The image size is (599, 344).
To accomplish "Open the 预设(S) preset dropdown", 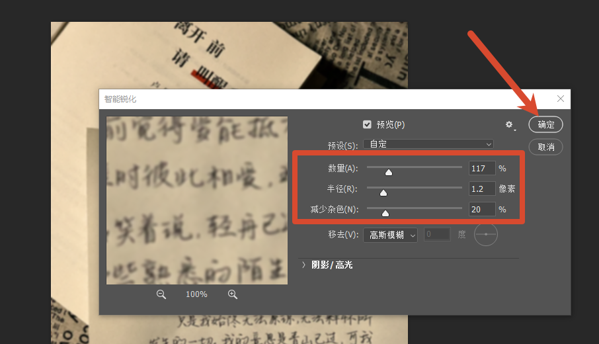I will [x=428, y=144].
